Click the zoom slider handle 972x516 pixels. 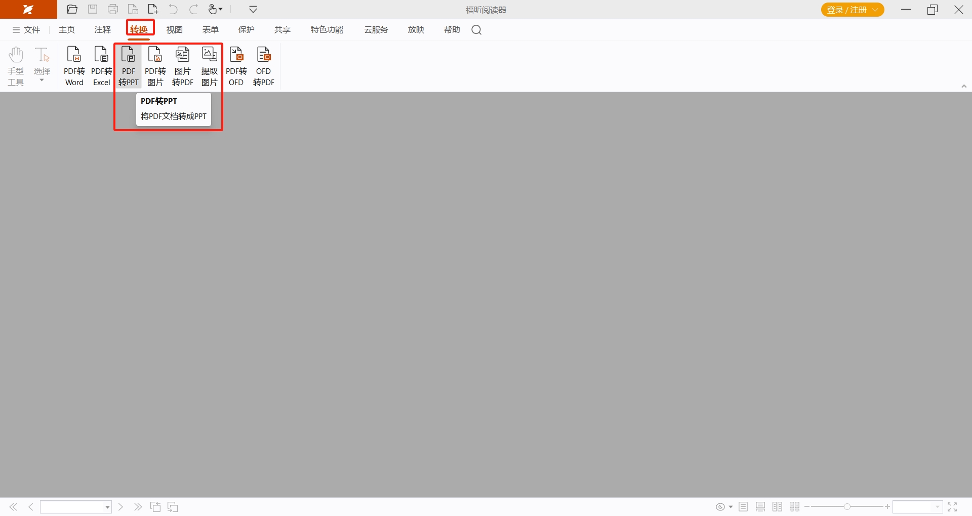(847, 507)
